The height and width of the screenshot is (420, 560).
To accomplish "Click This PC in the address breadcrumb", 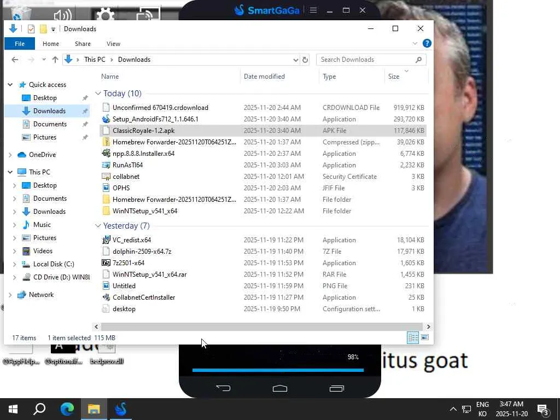I will coord(95,60).
